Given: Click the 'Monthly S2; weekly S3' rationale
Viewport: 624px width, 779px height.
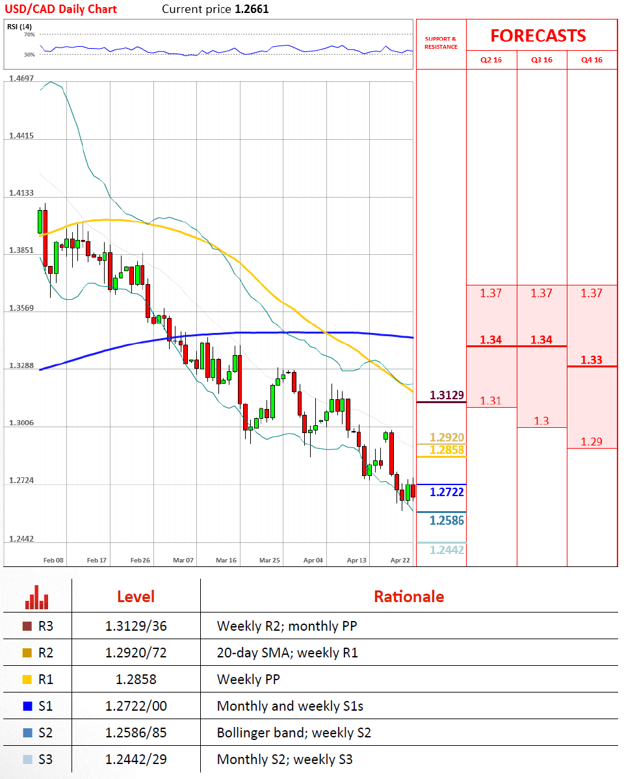Looking at the screenshot, I should coord(285,759).
